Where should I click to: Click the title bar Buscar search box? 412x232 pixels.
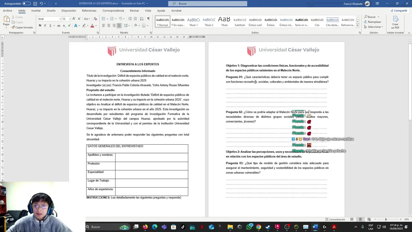click(208, 4)
